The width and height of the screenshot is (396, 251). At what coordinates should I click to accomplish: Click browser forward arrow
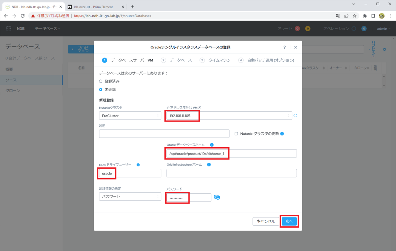[14, 15]
